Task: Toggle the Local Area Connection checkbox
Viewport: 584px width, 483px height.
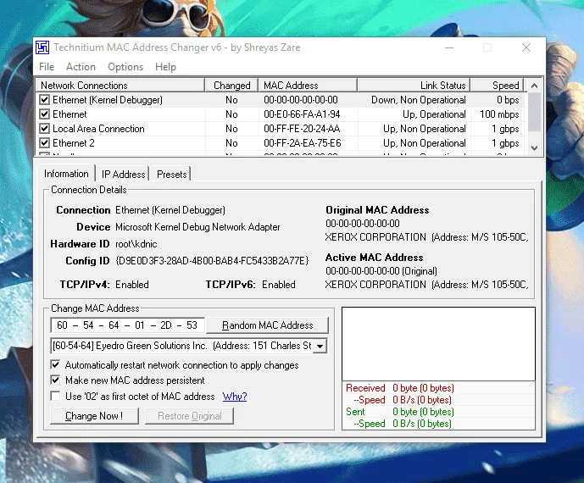Action: (44, 129)
